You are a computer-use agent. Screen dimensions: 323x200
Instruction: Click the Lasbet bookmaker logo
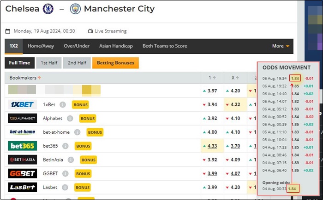click(x=23, y=187)
